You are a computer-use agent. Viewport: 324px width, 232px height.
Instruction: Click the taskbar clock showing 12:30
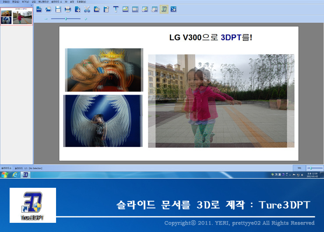(312, 175)
